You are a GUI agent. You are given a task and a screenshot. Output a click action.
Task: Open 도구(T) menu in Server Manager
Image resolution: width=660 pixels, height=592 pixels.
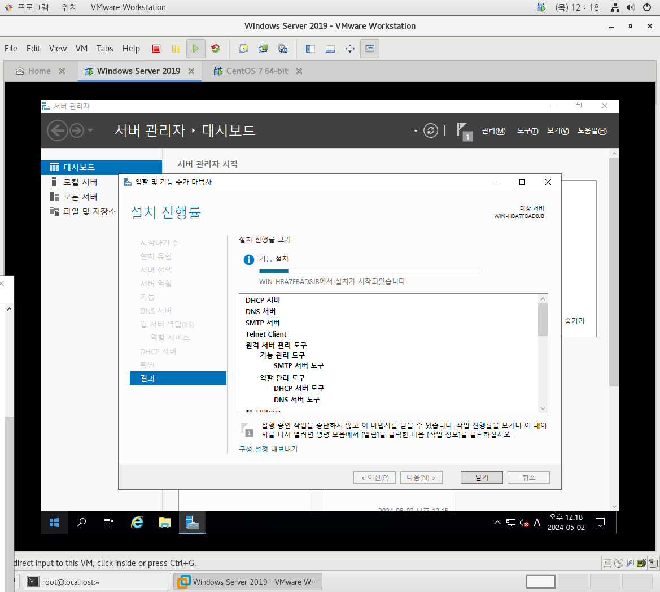[x=528, y=131]
